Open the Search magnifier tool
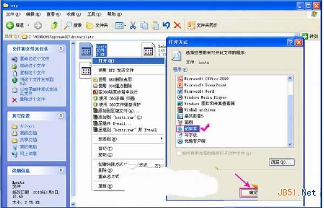 click(x=73, y=25)
